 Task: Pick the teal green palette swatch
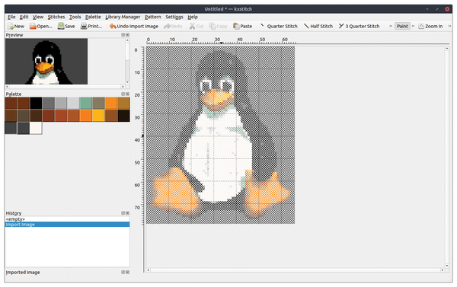86,103
